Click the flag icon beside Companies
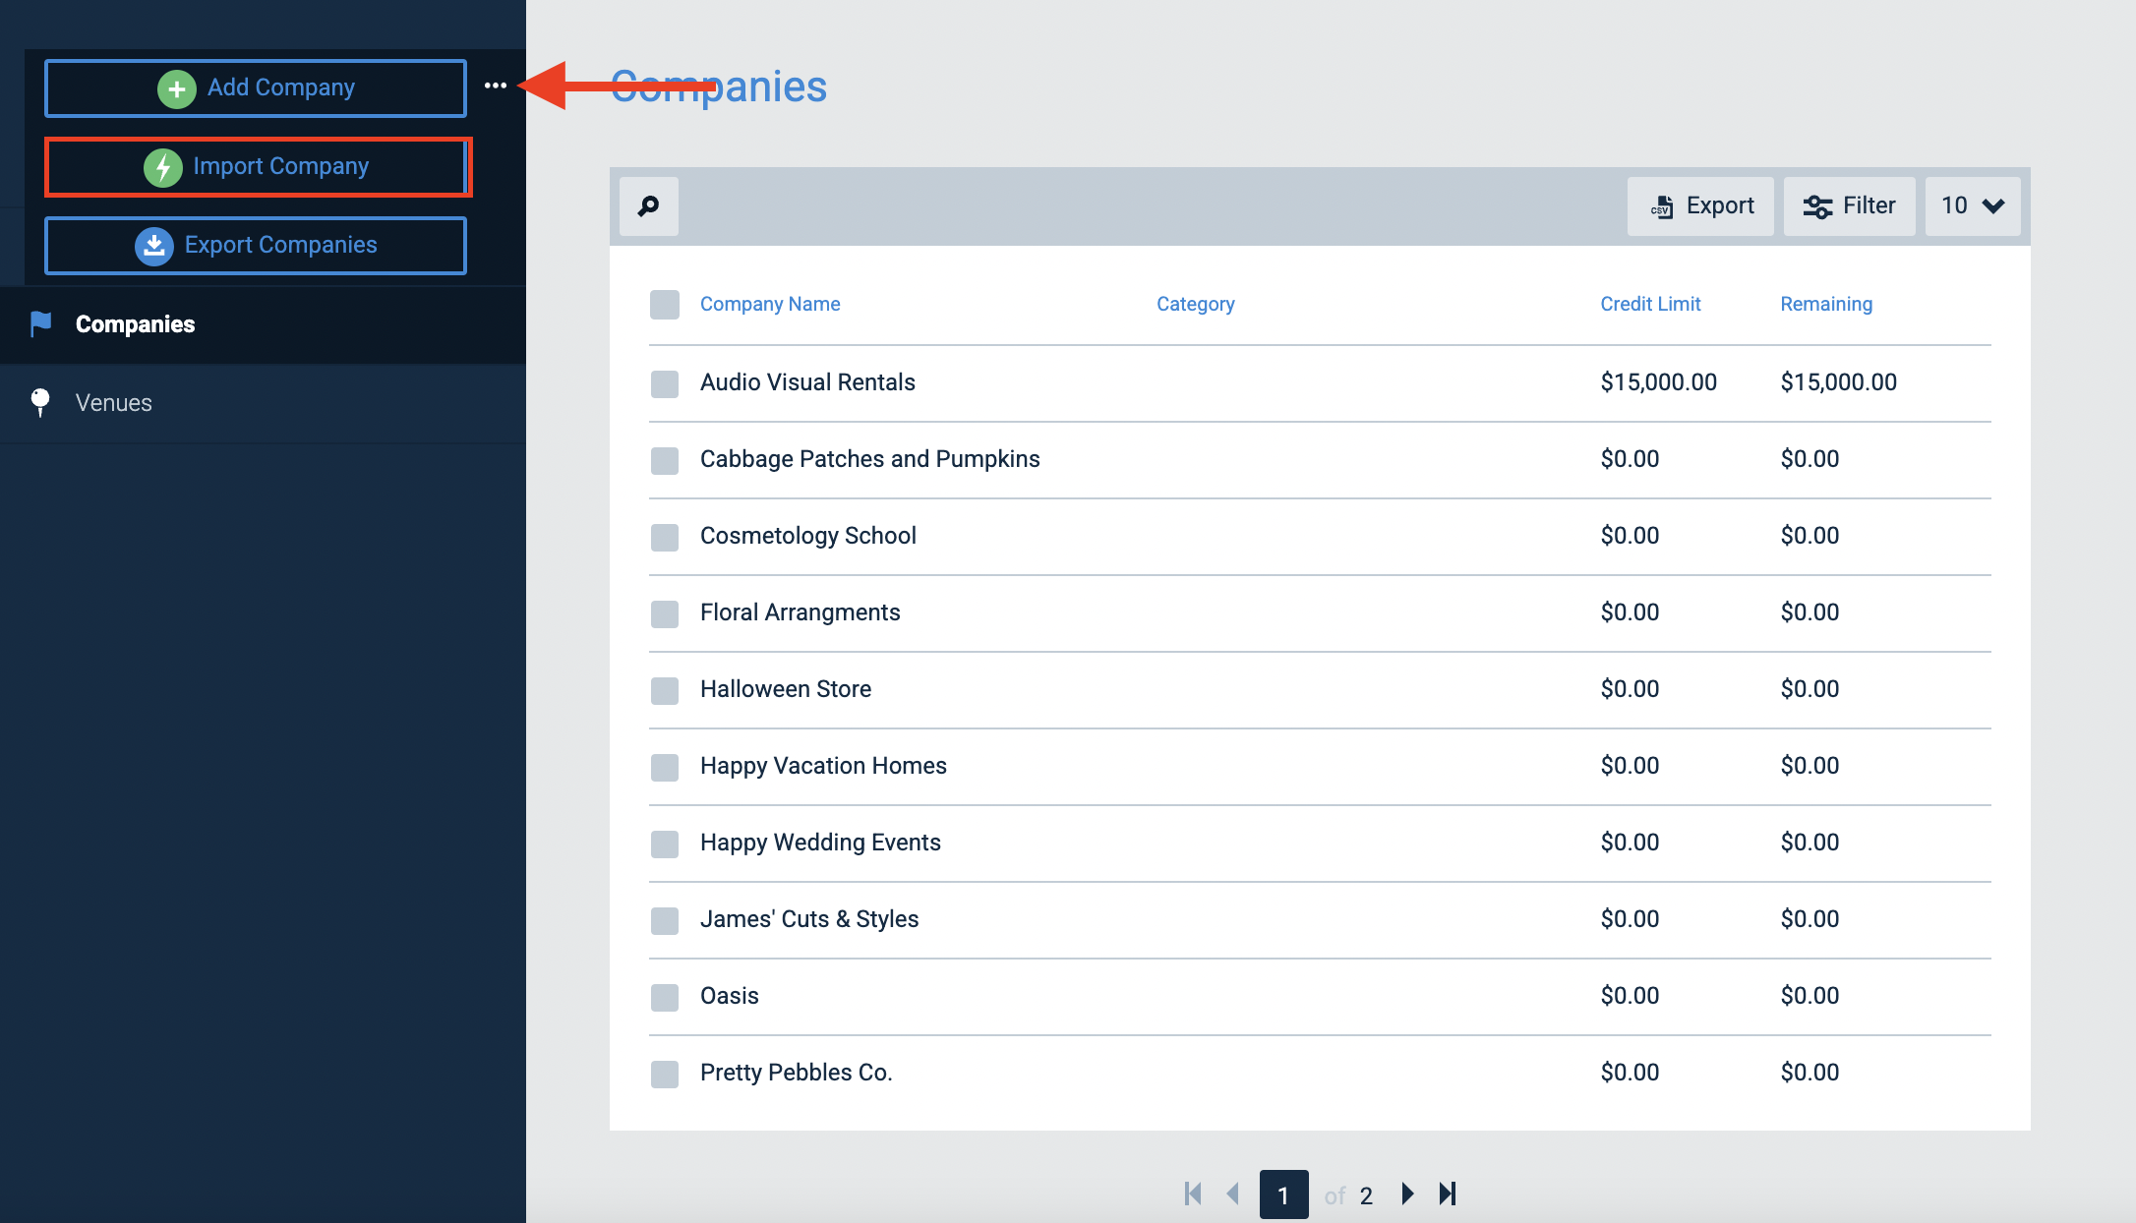Screen dimensions: 2136x1223 40,324
